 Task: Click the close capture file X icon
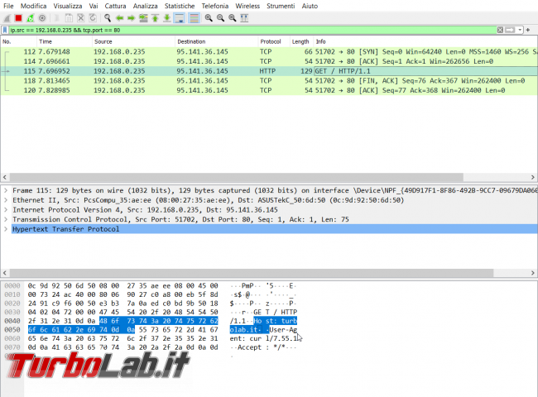point(80,18)
